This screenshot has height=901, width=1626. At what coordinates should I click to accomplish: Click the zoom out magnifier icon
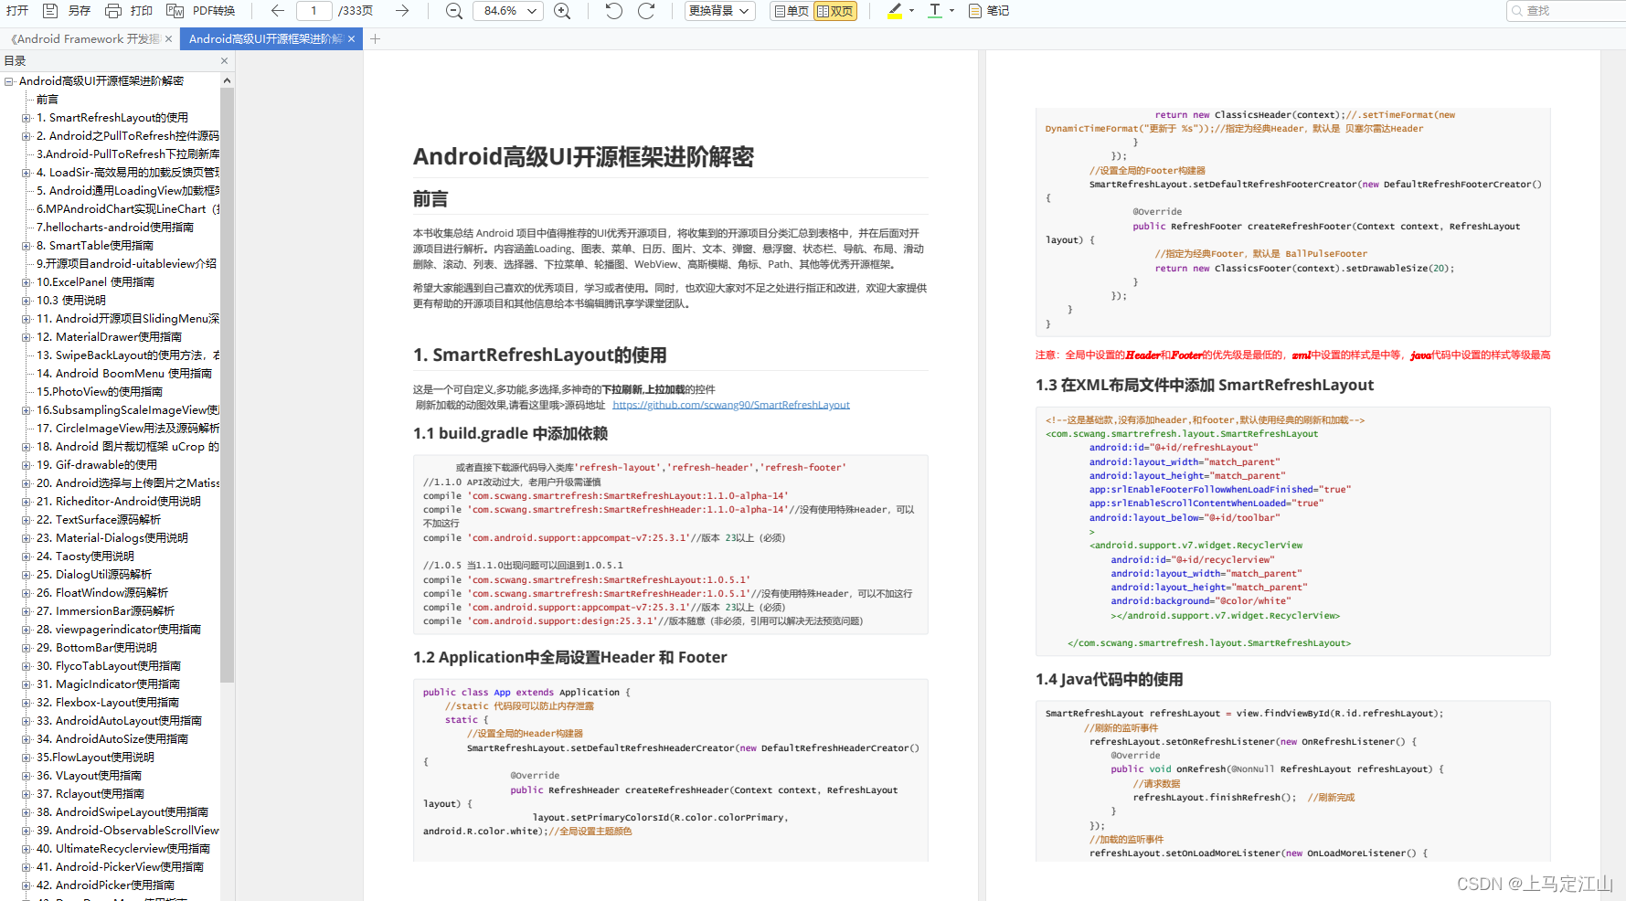coord(453,11)
